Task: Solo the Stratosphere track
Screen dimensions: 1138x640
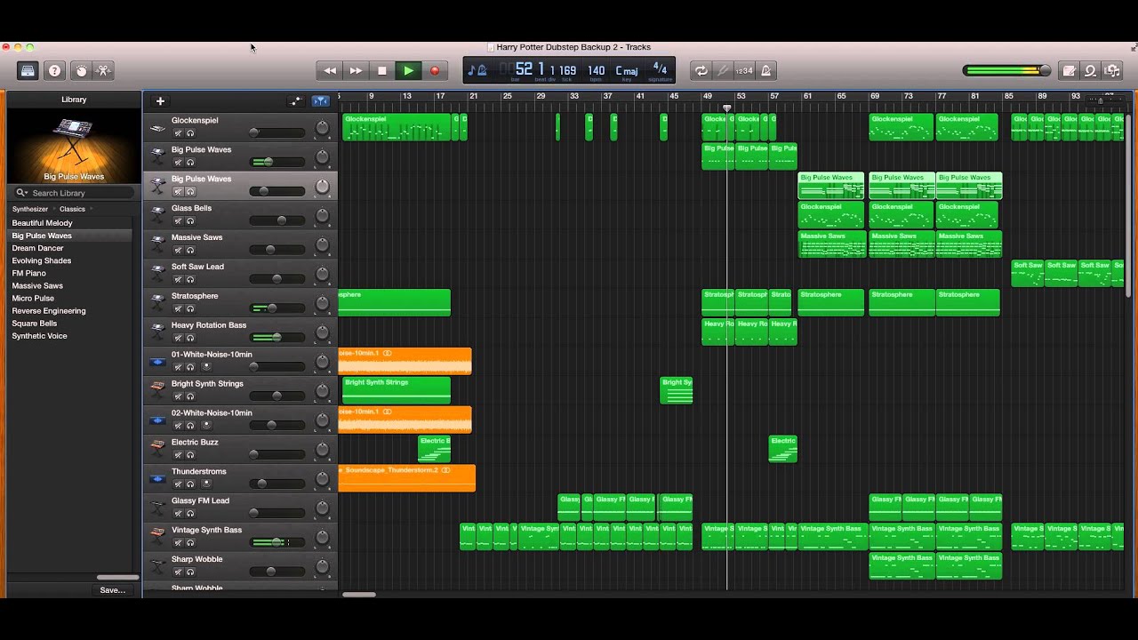Action: point(190,309)
